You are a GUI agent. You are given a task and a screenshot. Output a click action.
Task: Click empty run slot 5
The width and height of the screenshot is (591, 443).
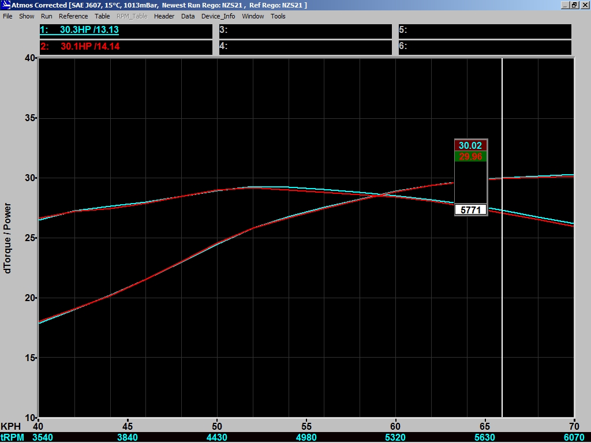pyautogui.click(x=485, y=31)
